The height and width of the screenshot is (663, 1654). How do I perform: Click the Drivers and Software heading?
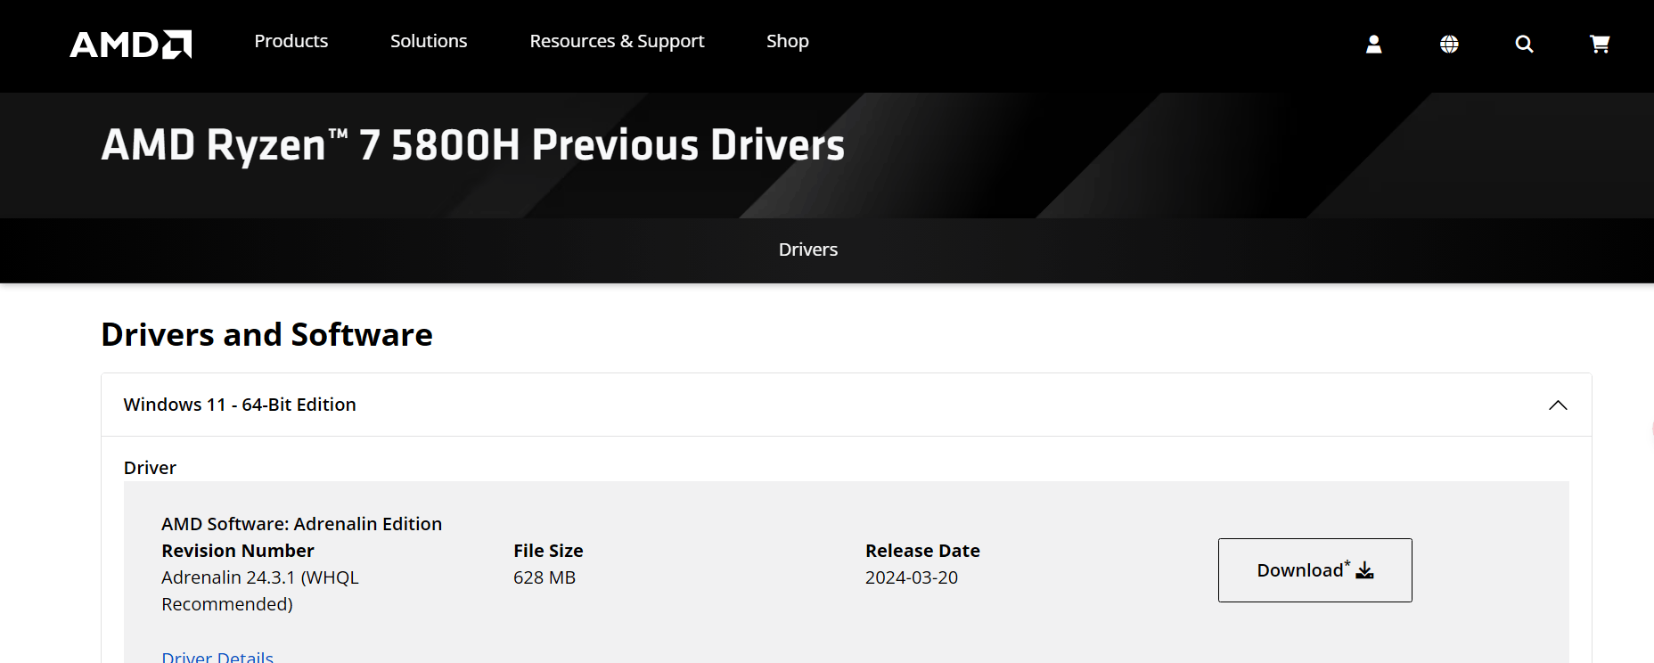266,335
